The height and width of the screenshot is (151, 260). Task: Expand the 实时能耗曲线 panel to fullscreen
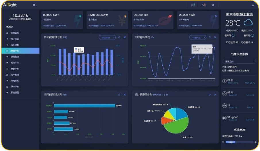(x=215, y=37)
